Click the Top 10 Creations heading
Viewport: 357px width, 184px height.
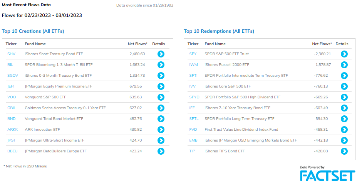click(33, 31)
